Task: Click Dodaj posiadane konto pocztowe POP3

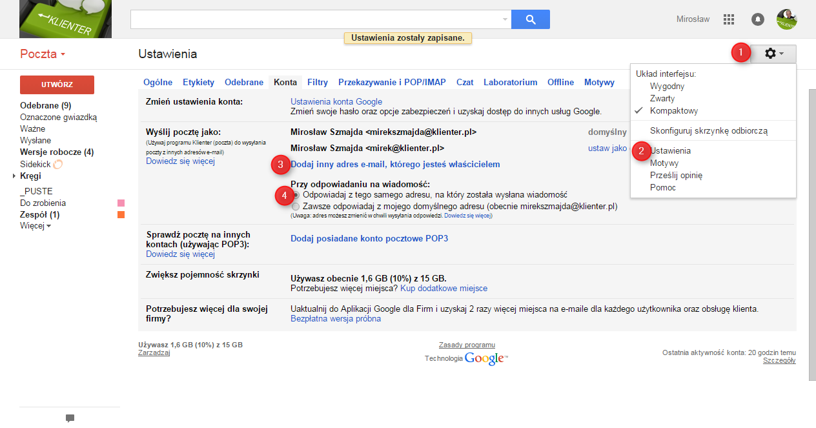Action: pyautogui.click(x=369, y=238)
